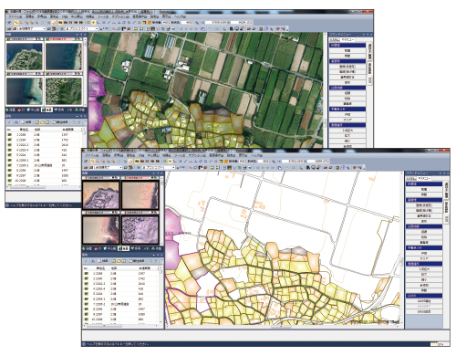Select row 7 with the long land-use entry
The height and width of the screenshot is (356, 456).
(x=121, y=304)
